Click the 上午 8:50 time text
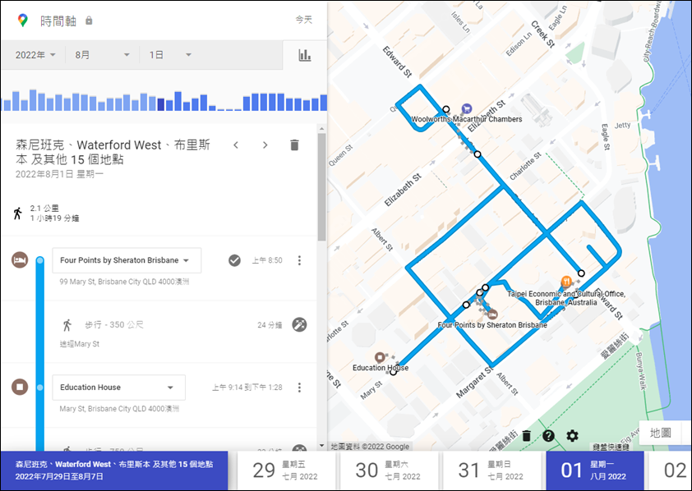The height and width of the screenshot is (491, 692). [x=267, y=260]
